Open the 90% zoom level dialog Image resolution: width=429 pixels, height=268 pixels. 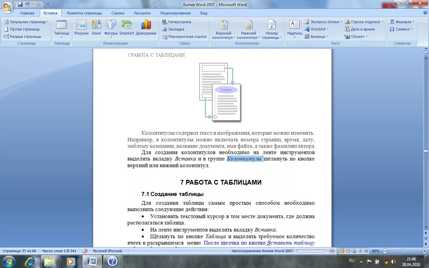point(376,251)
